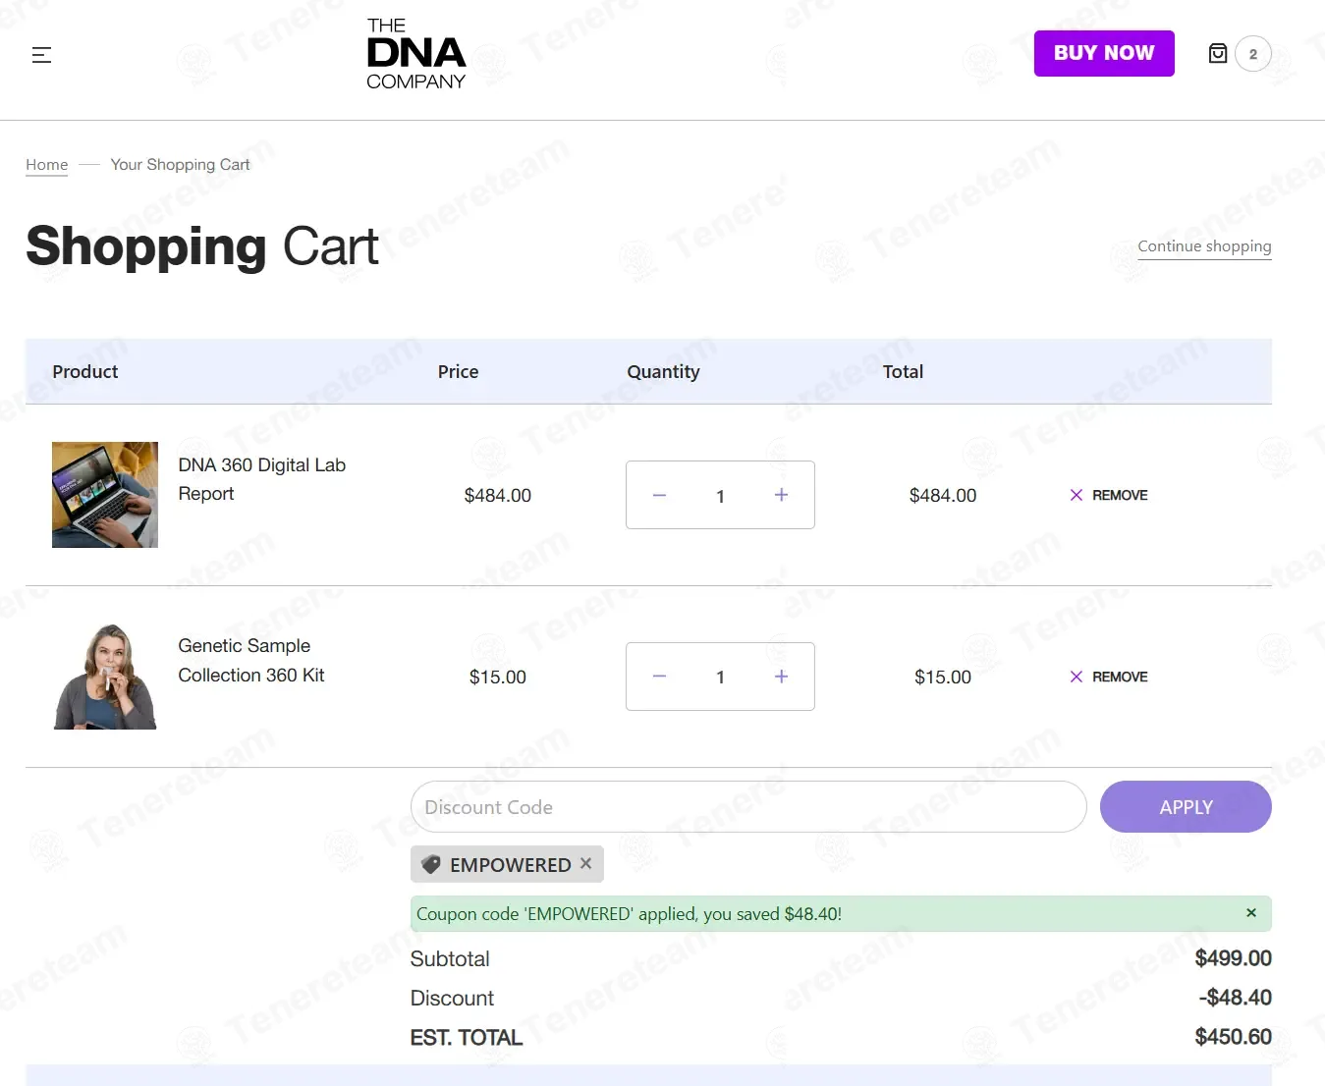Viewport: 1325px width, 1086px height.
Task: Click the $450.60 estimated total amount
Action: pos(1233,1037)
